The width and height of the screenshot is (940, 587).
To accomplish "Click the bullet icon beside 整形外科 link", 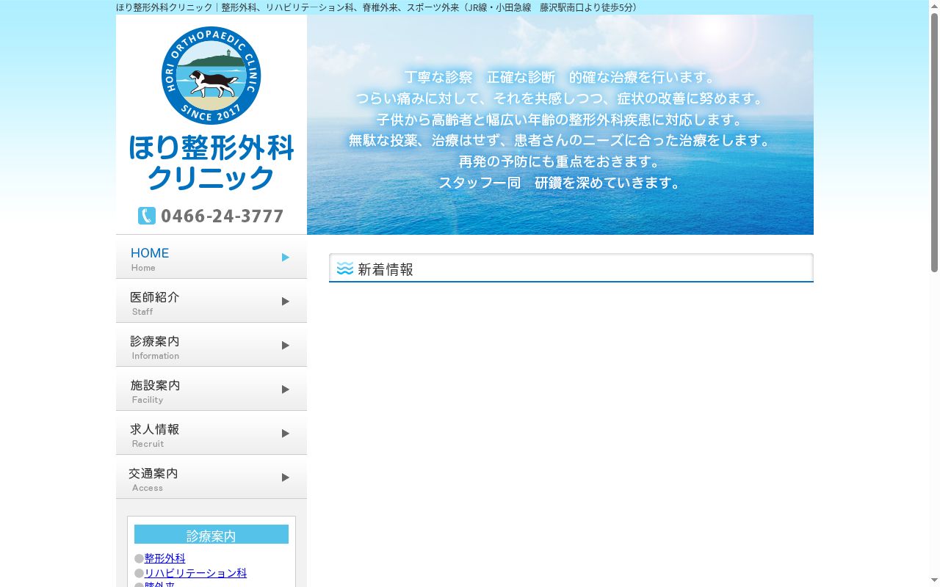I will coord(139,558).
